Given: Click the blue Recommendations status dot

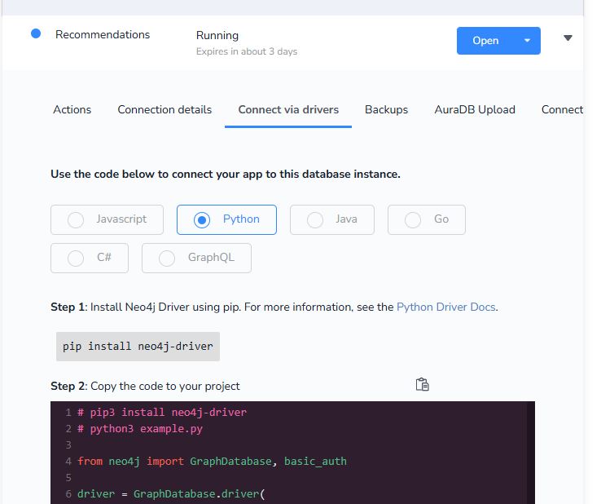Looking at the screenshot, I should pyautogui.click(x=36, y=33).
